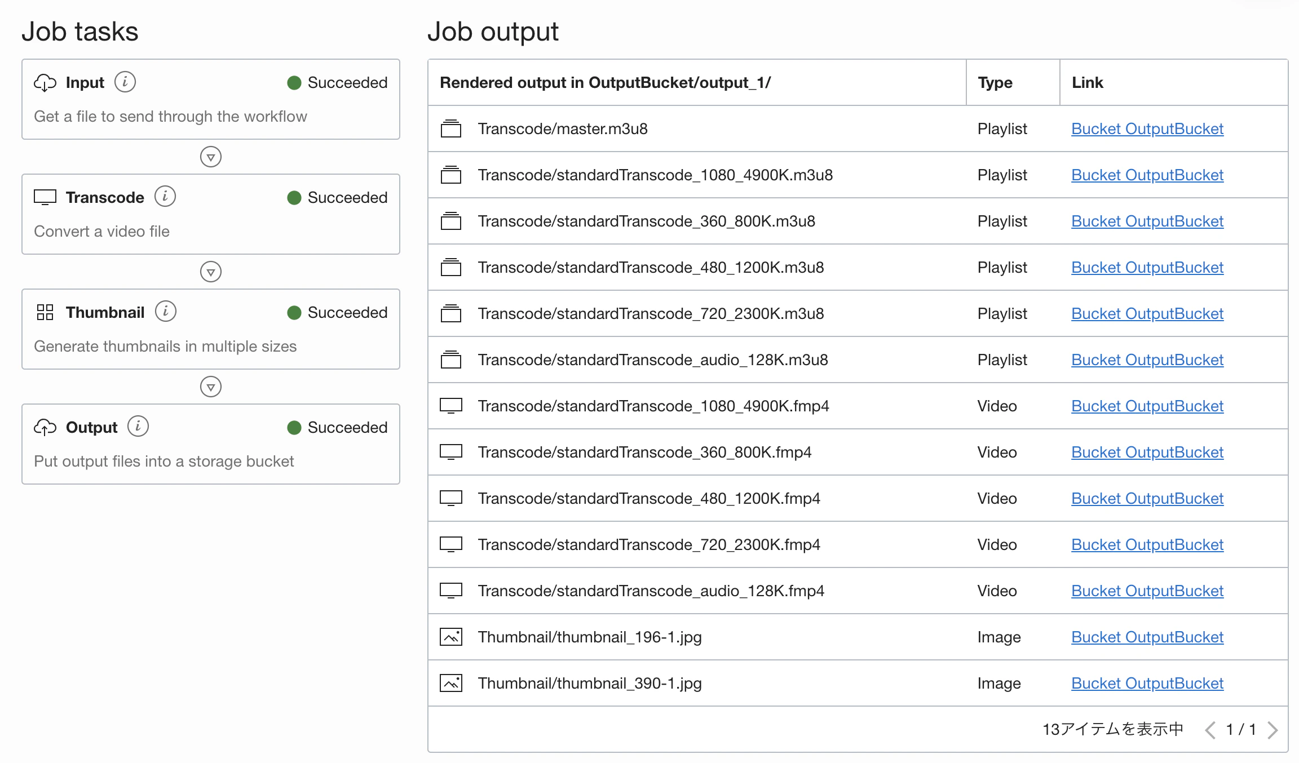Click the Job output heading
This screenshot has width=1299, height=763.
[493, 32]
